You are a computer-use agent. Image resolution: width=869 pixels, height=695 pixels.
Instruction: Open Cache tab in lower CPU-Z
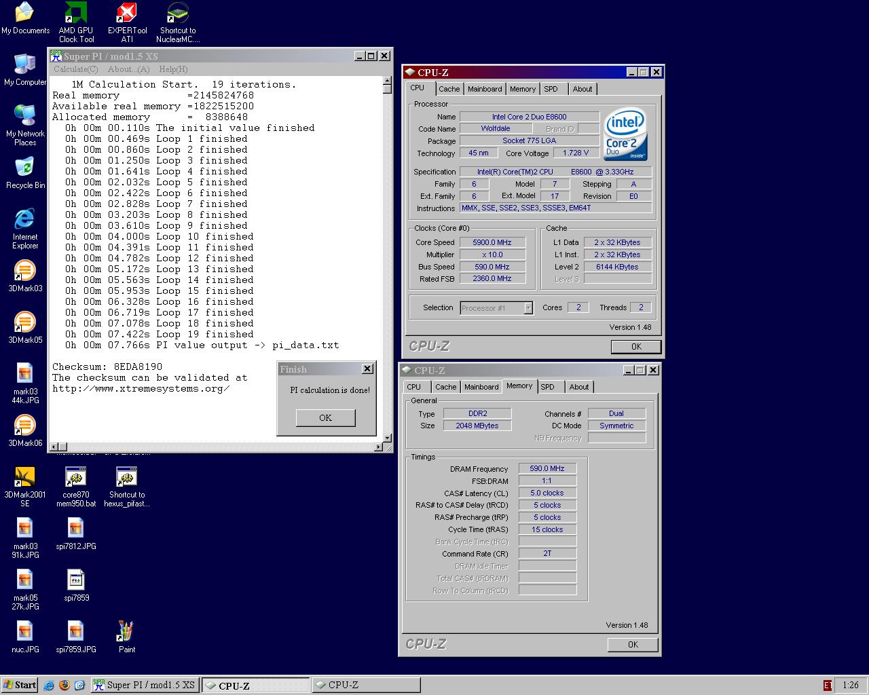(445, 387)
